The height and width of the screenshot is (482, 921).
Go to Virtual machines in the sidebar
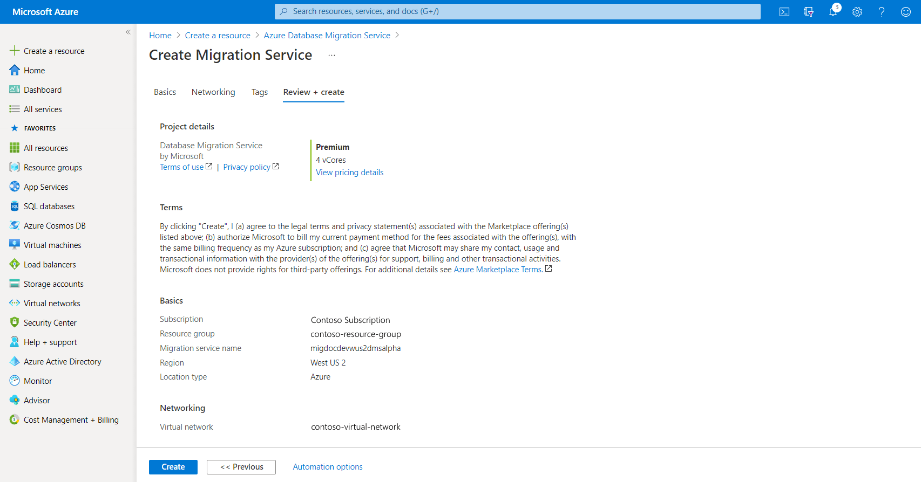point(52,245)
